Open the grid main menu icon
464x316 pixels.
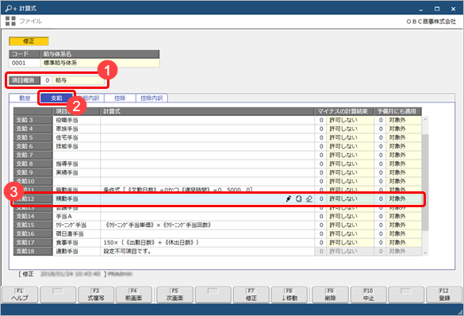tap(10, 21)
